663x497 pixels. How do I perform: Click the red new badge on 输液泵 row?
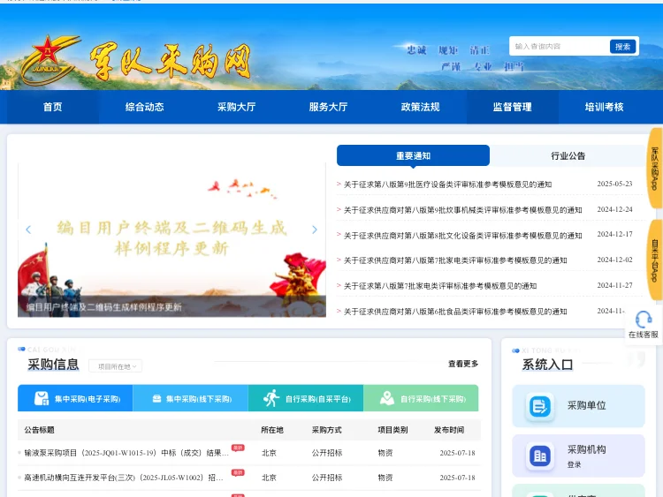(238, 448)
